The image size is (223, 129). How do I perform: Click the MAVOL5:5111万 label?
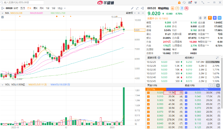[x=37, y=85]
